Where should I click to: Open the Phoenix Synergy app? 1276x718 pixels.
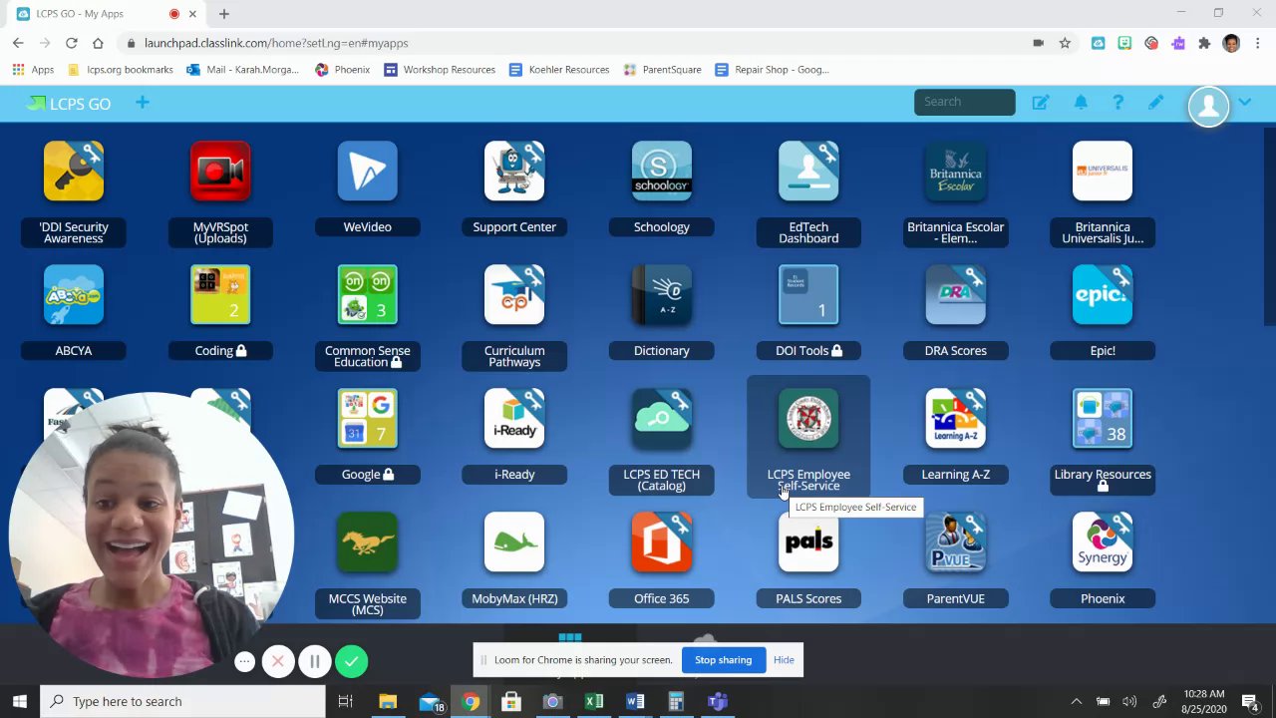1103,542
